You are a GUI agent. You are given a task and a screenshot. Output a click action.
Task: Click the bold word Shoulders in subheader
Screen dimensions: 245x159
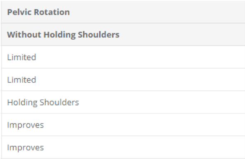[x=99, y=35]
